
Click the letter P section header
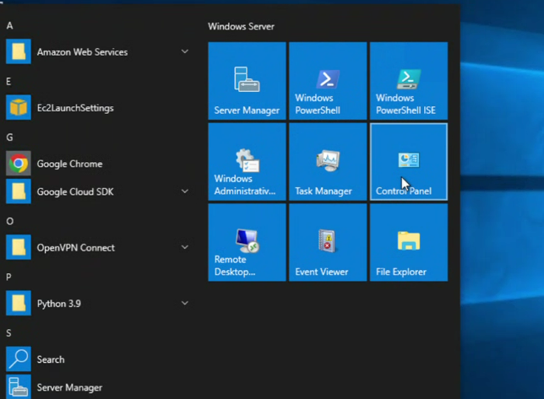coord(8,277)
